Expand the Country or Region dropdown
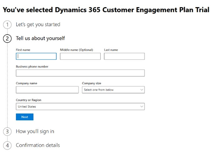 point(80,106)
